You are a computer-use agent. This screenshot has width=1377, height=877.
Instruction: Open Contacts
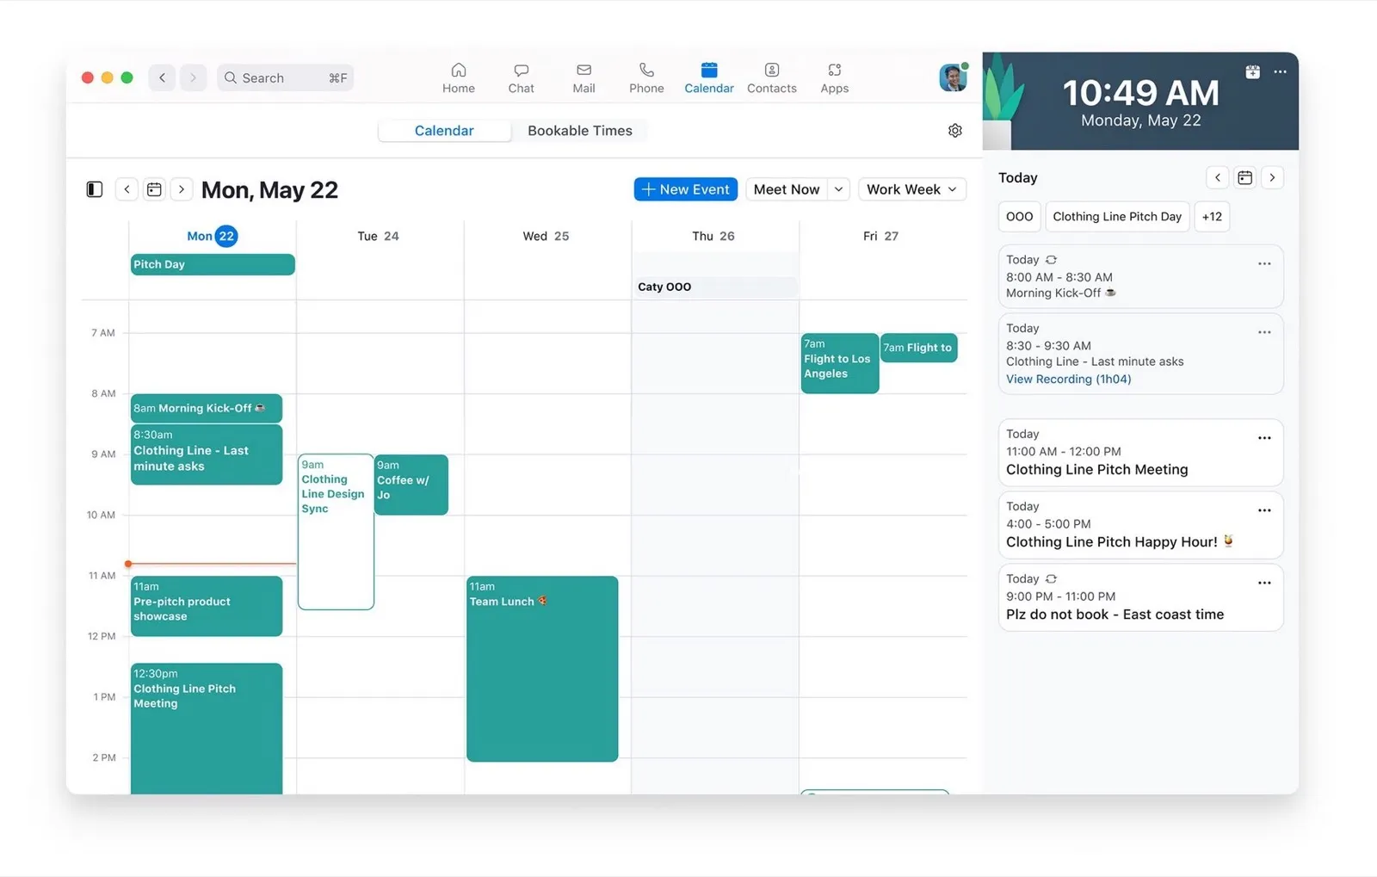coord(771,77)
